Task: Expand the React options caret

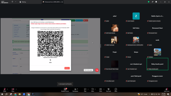Action: click(x=95, y=89)
